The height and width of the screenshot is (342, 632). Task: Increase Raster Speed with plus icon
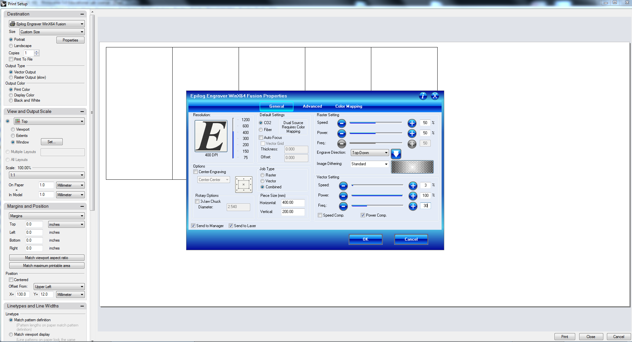412,123
